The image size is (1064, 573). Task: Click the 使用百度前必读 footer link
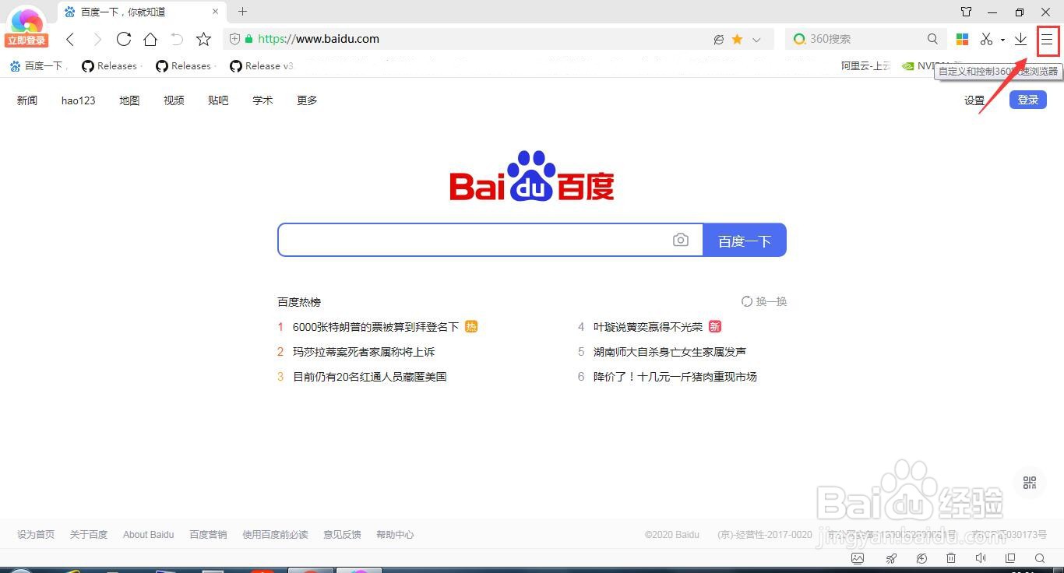coord(275,535)
